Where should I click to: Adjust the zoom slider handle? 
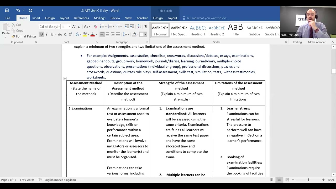(308, 180)
